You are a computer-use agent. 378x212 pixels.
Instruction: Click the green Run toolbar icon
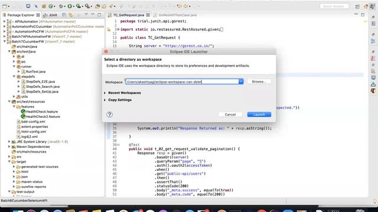[x=70, y=6]
